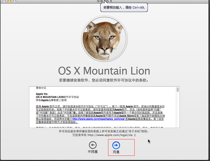
Task: Click the '若要释放输入，请按 Ctrl+Alt.' tooltip
Action: 124,8
